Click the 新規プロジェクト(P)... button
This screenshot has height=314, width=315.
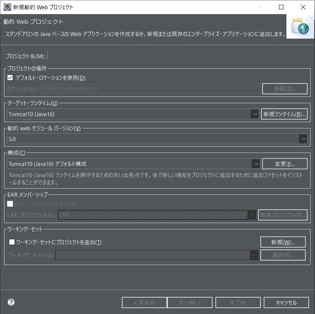click(283, 215)
